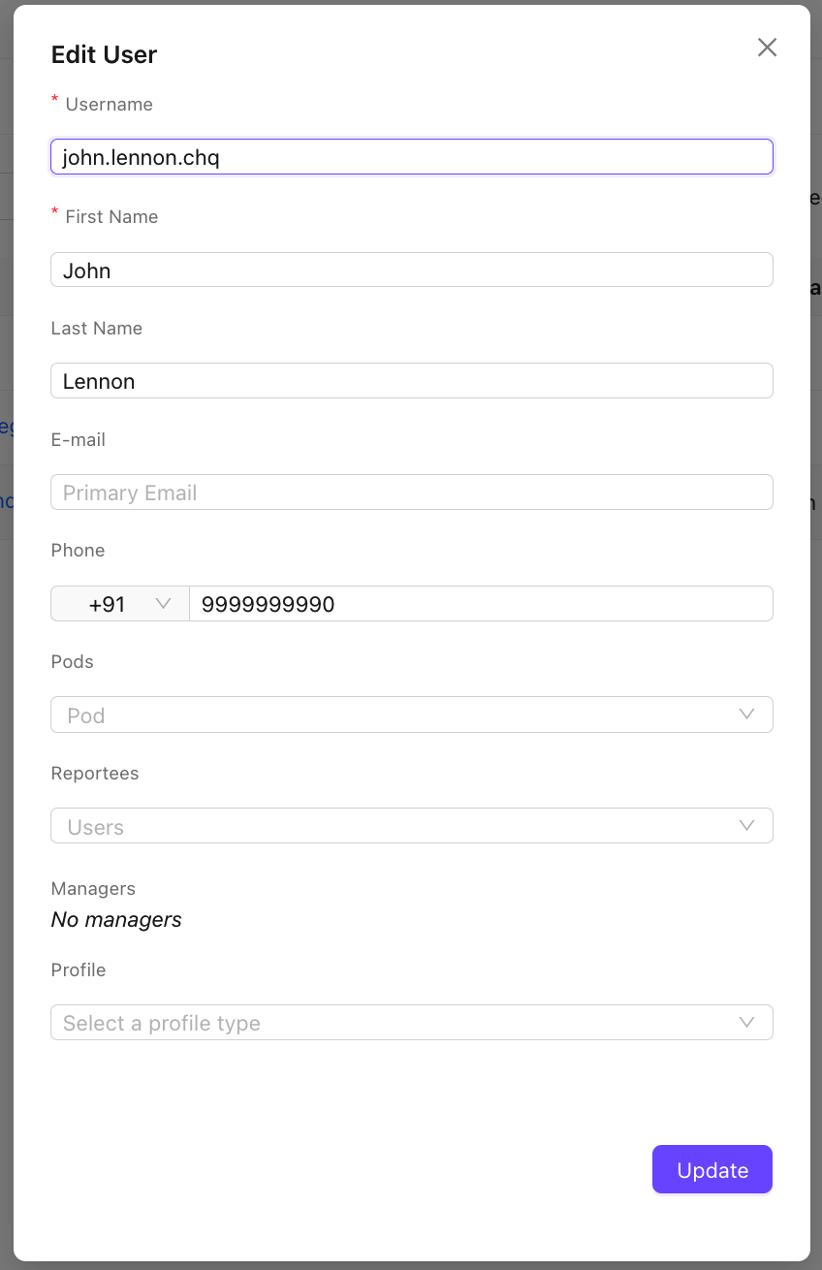Click the Reportees label
The width and height of the screenshot is (822, 1270).
[94, 773]
